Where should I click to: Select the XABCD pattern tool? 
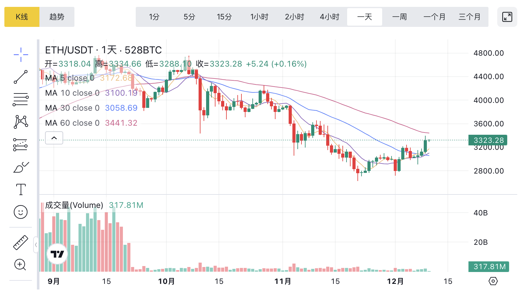[x=21, y=122]
